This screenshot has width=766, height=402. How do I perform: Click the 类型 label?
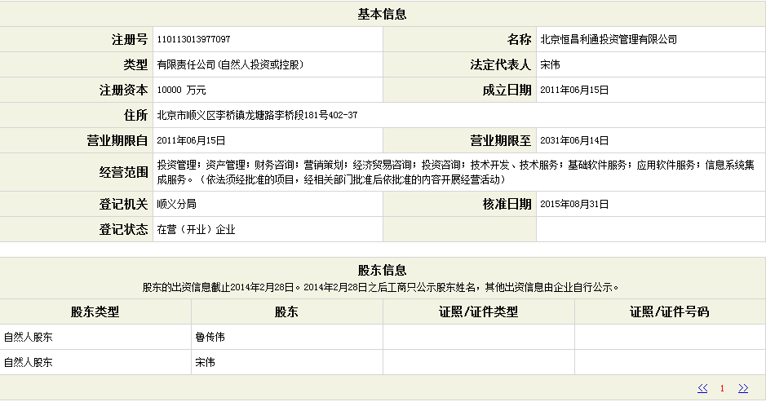(135, 64)
